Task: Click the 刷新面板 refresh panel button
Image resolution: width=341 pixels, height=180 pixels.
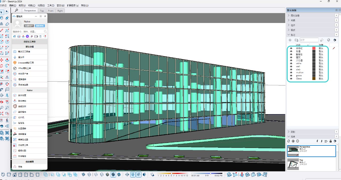Action: [40, 26]
